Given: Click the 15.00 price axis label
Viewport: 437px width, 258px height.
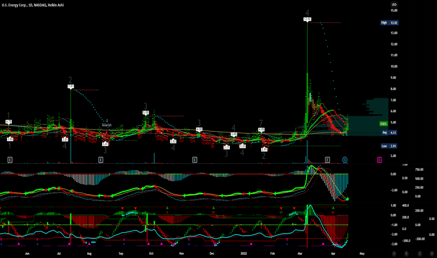Looking at the screenshot, I should [394, 11].
